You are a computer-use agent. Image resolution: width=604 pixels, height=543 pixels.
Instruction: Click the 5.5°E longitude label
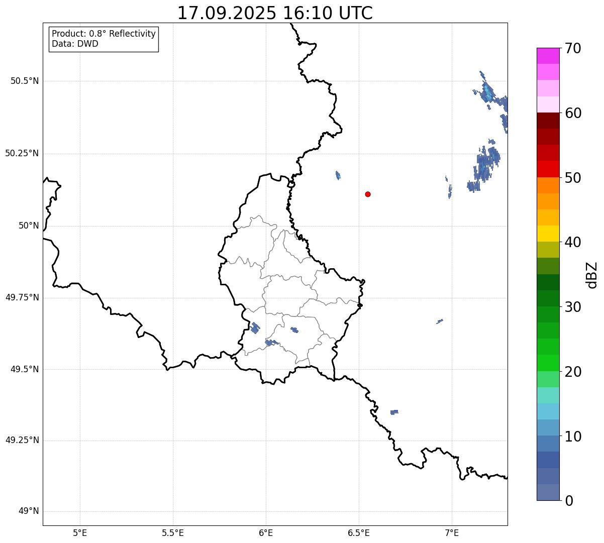click(x=173, y=532)
